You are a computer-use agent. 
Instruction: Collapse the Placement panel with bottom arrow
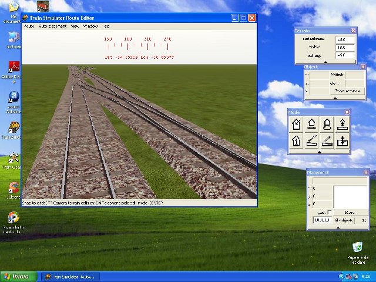(x=337, y=227)
